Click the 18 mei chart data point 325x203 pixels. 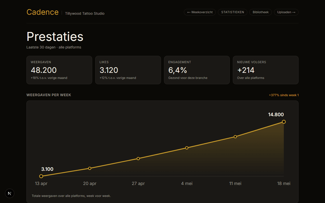pos(284,122)
